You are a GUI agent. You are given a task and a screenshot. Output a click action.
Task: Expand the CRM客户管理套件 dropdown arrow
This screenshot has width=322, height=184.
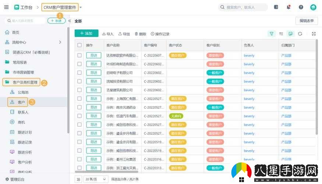pos(81,7)
